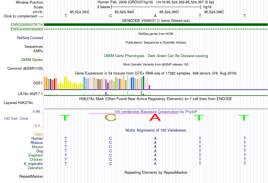This screenshot has width=268, height=183.
Task: Click the 'Publications: Sequences in Scientific Articles' title
Action: coord(156,42)
